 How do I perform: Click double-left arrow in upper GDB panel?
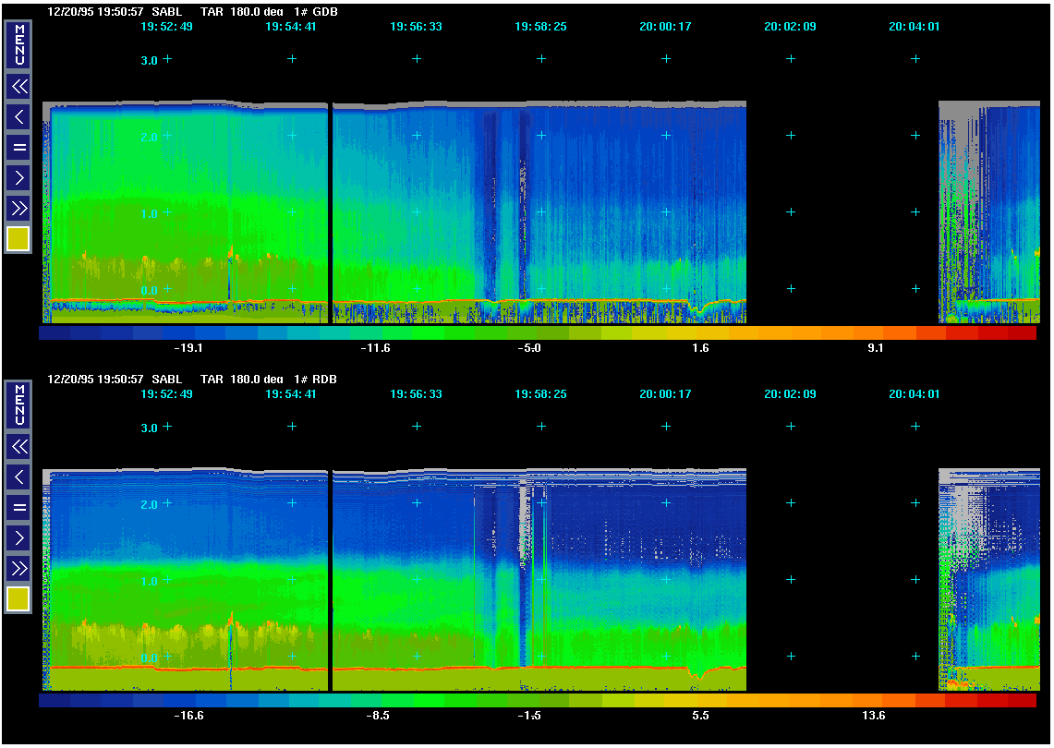click(18, 87)
